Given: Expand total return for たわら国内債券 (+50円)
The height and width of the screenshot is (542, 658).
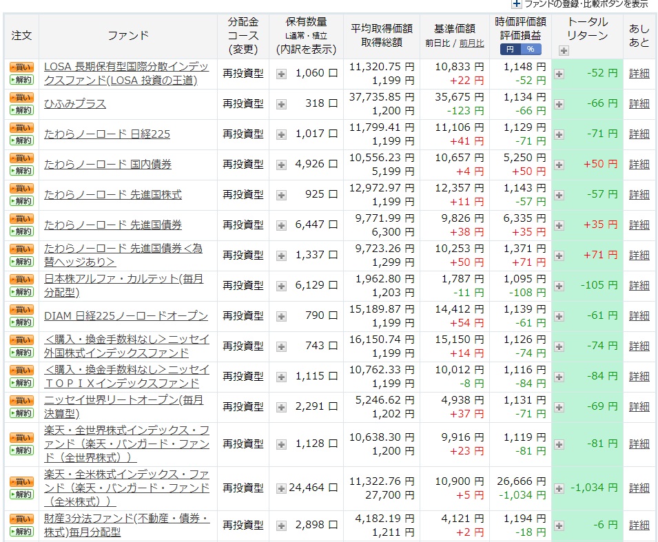Looking at the screenshot, I should 559,165.
